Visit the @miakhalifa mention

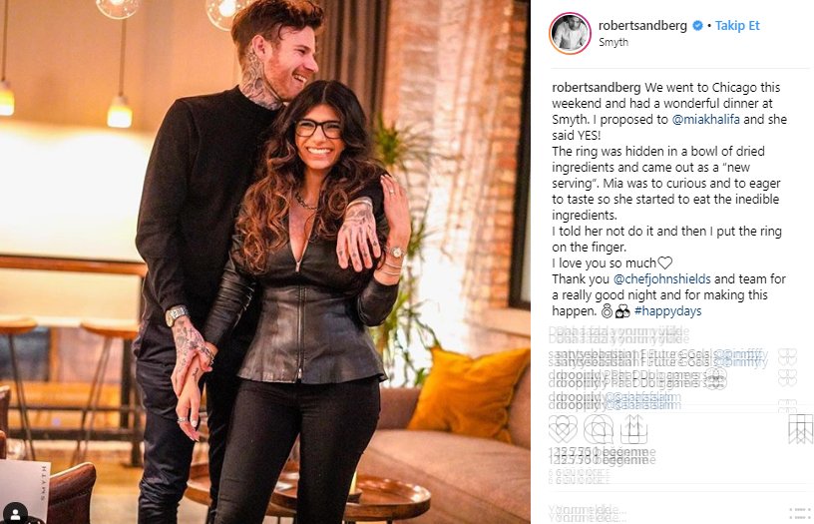click(x=706, y=120)
